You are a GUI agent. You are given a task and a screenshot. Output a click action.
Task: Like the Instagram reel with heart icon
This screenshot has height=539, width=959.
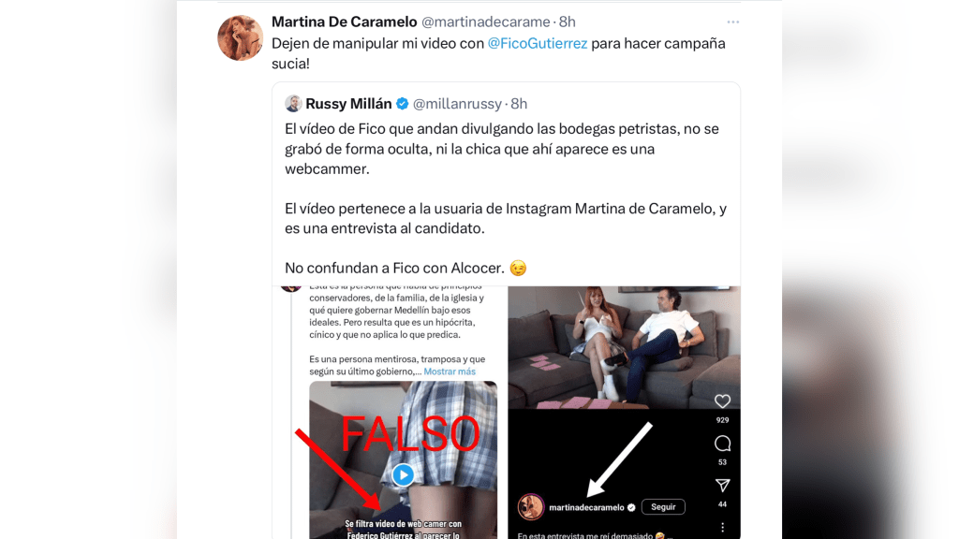coord(722,401)
